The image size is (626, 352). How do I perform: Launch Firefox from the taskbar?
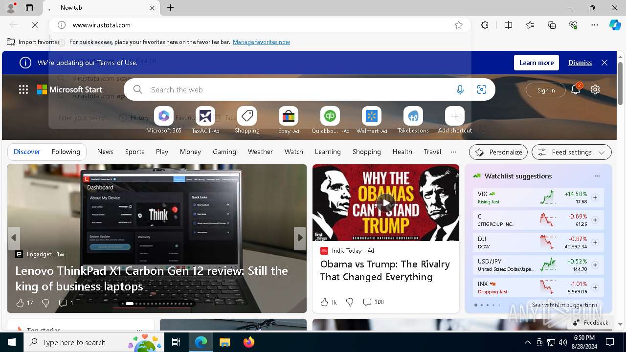point(249,342)
